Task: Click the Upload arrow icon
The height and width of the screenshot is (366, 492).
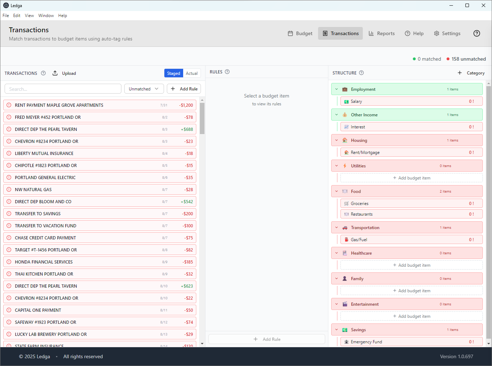Action: click(x=55, y=73)
